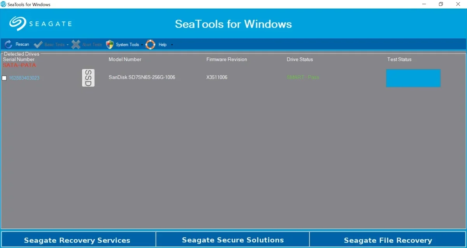
Task: Expand the Help dropdown arrow
Action: pos(172,45)
